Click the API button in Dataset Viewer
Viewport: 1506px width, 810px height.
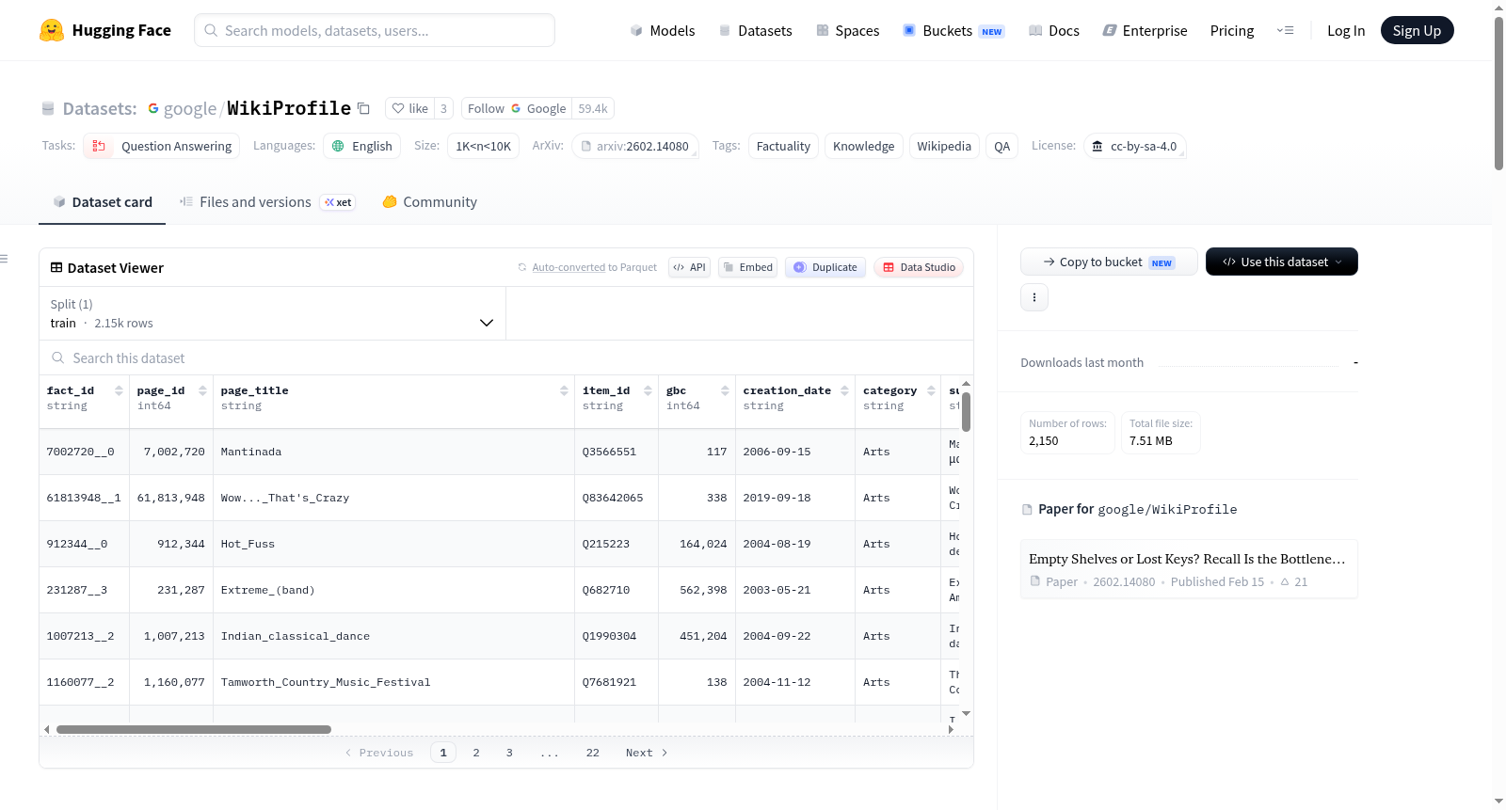click(689, 267)
